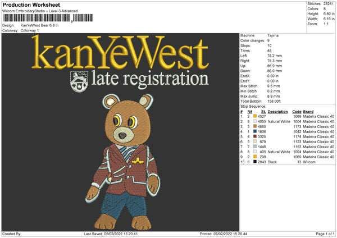
Task: Click the Printed timestamp
Action: coord(224,234)
